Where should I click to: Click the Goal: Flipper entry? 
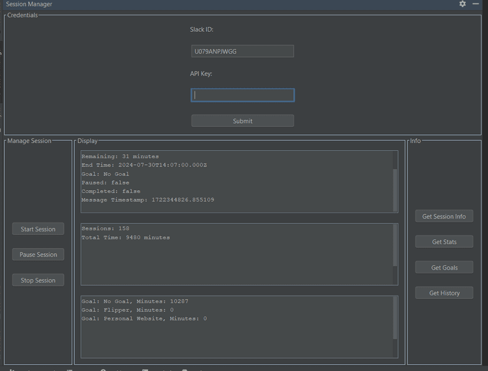(127, 310)
